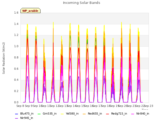Click the Solar Radiation (W/m2) axis label
Viewport: 164px width, 123px height.
tap(4, 58)
